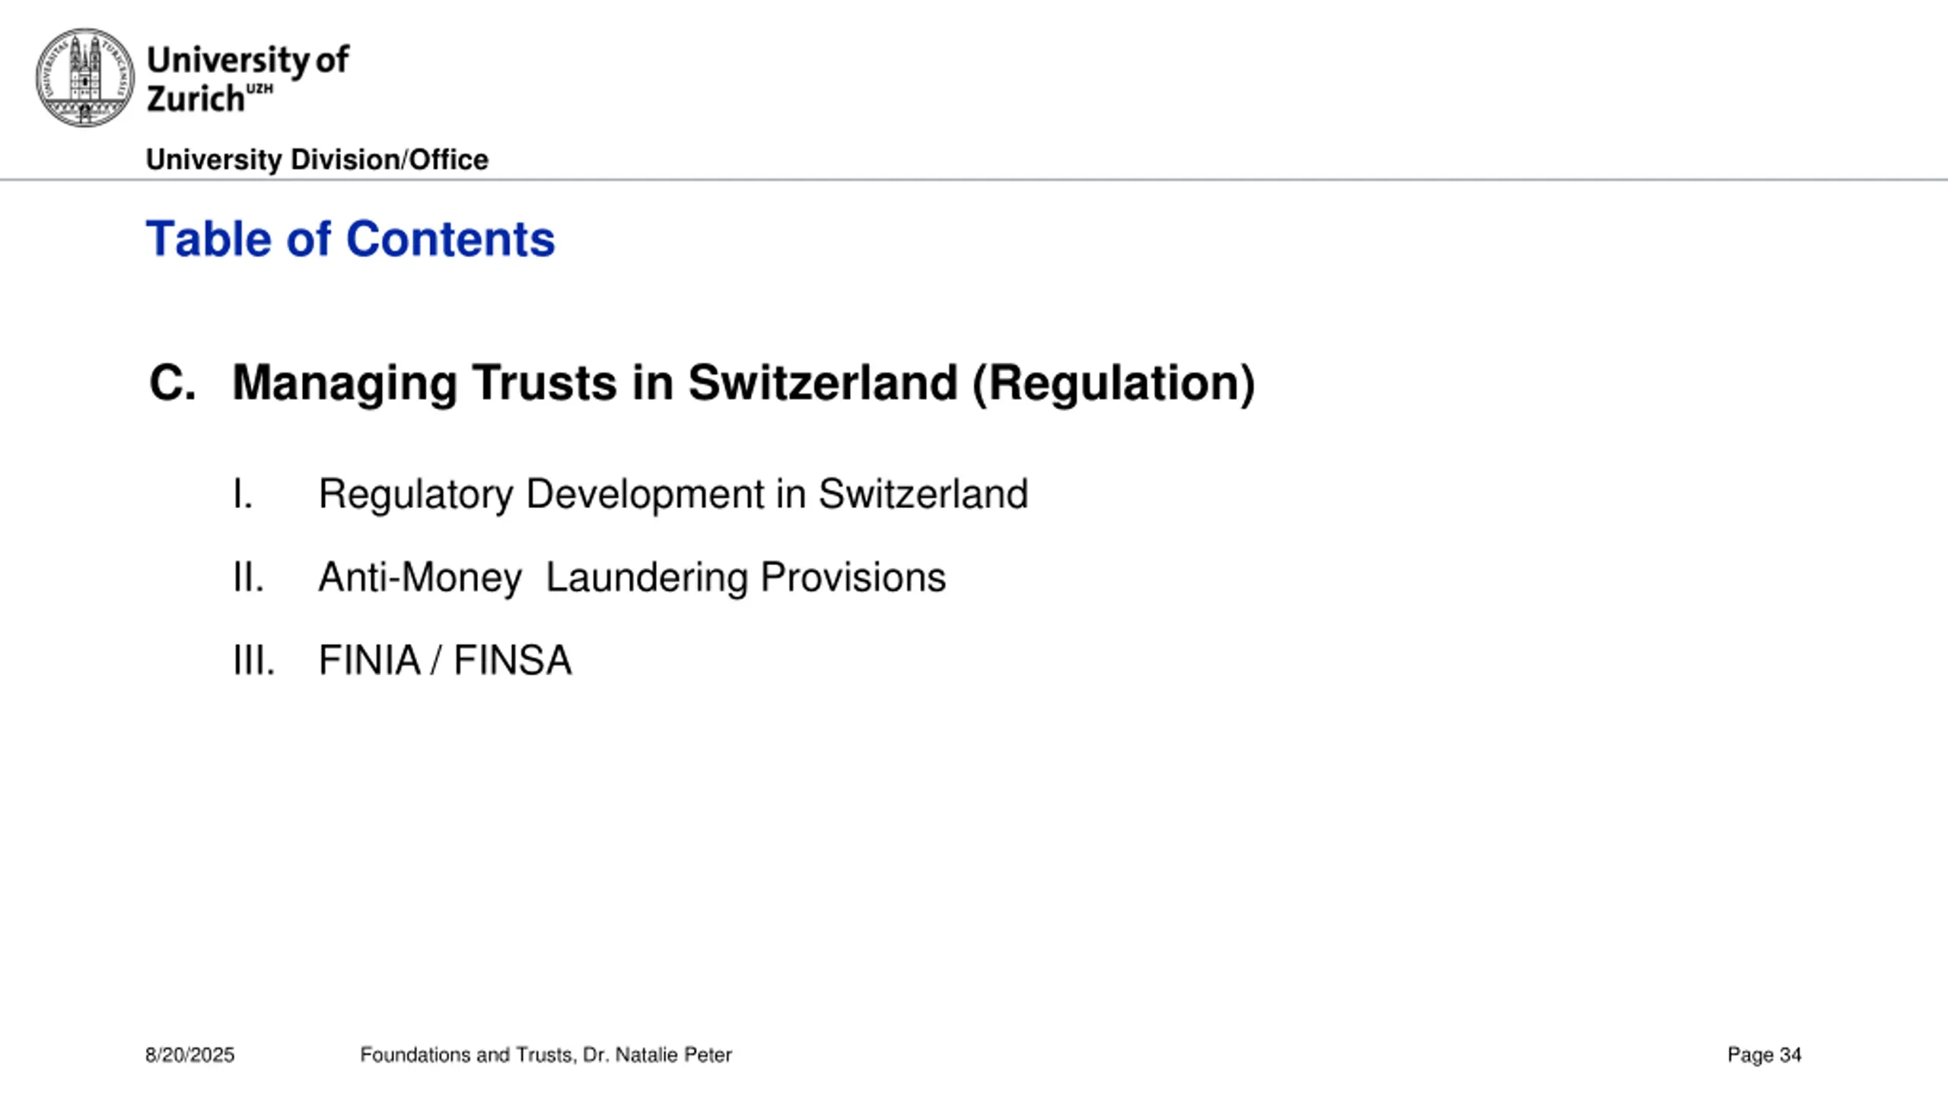The width and height of the screenshot is (1948, 1095).
Task: Open Anti-Money Laundering Provisions item
Action: (632, 577)
